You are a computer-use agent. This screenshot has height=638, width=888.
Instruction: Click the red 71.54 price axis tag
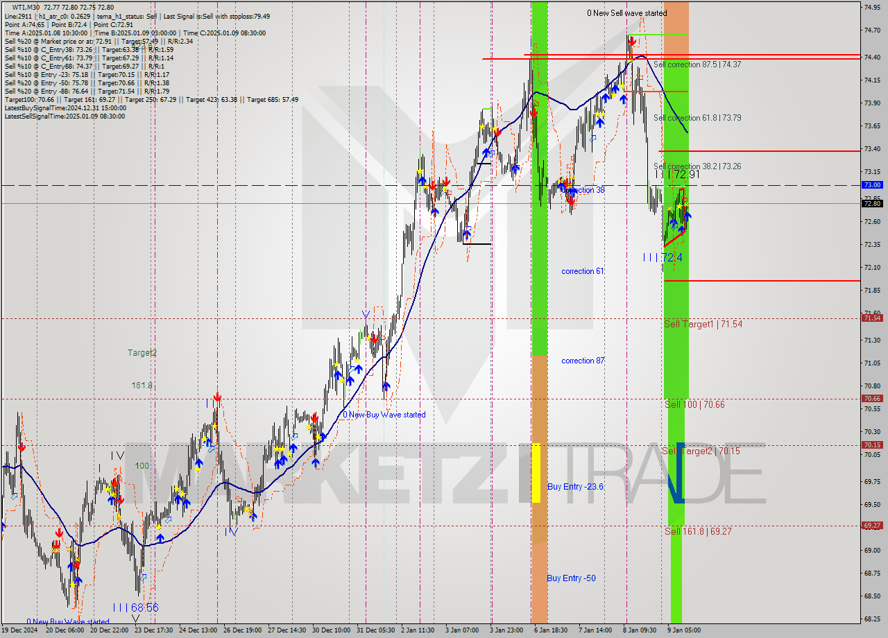tap(871, 318)
